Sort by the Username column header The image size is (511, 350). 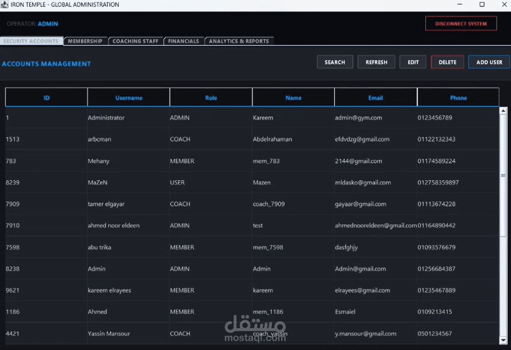tap(129, 97)
